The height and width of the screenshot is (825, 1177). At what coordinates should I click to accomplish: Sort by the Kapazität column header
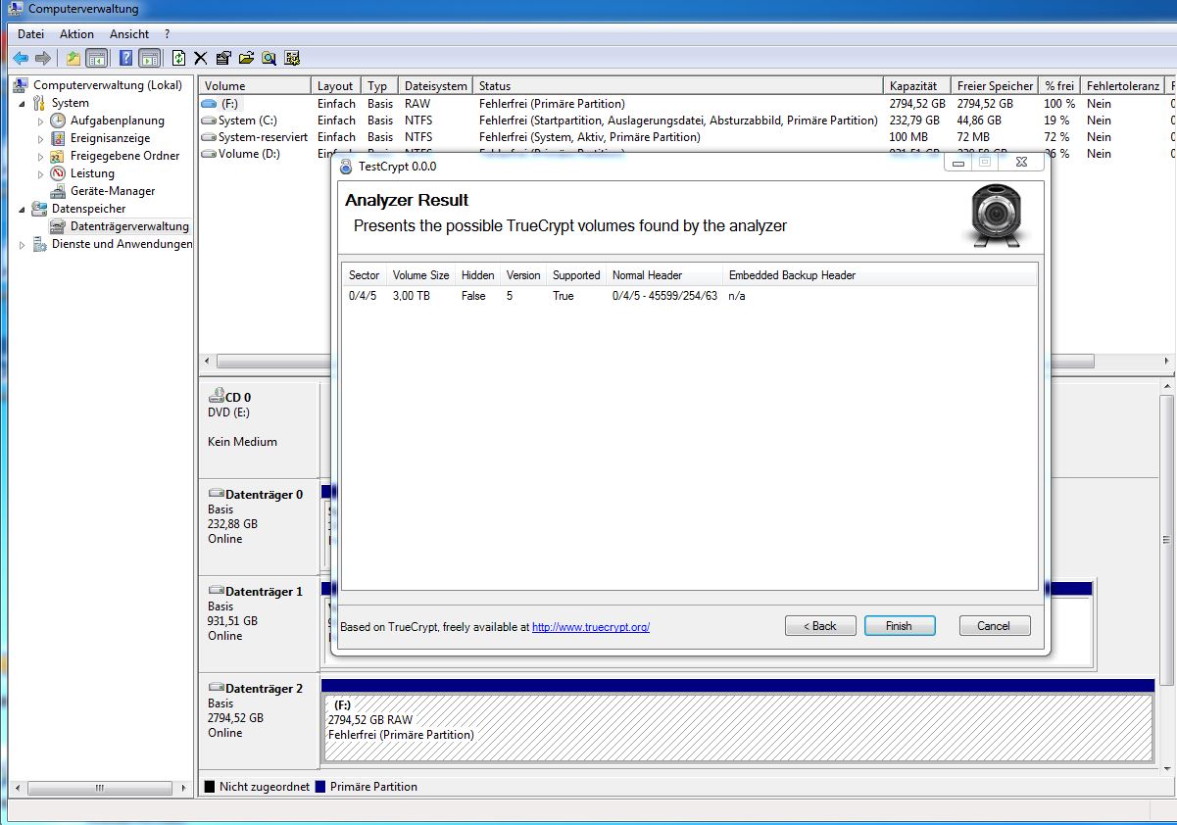point(917,86)
